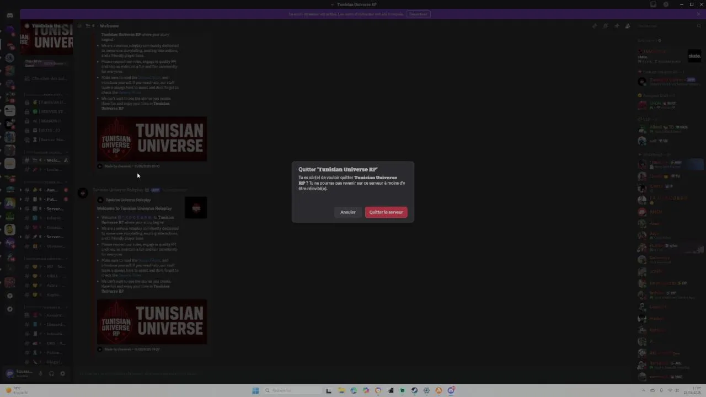The width and height of the screenshot is (706, 397).
Task: Click the "Désactiver" button in purple banner
Action: point(418,14)
